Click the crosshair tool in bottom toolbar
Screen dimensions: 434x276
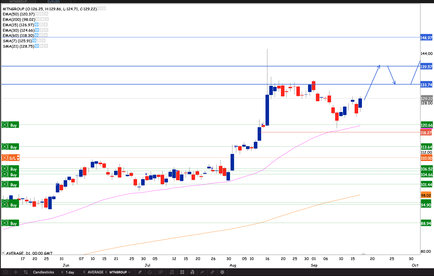[x=16, y=272]
